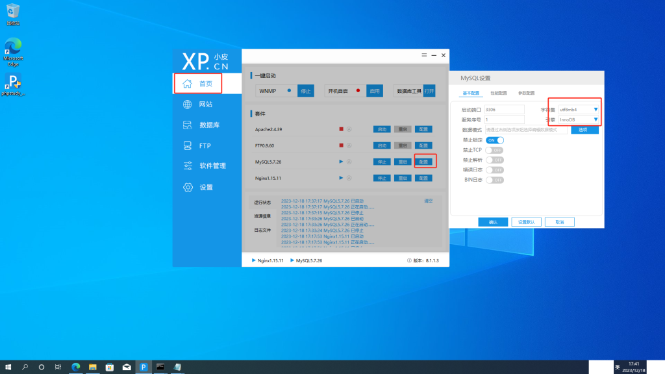Click the 选项 button beside 数据模式
This screenshot has height=374, width=665.
[584, 130]
